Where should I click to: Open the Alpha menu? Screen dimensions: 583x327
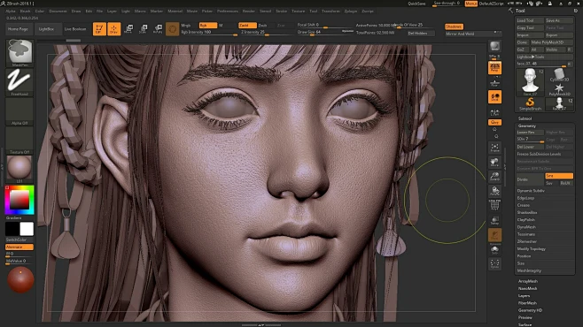click(11, 11)
